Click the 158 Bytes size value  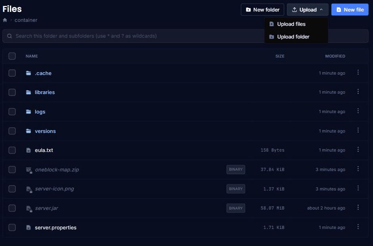coord(272,150)
